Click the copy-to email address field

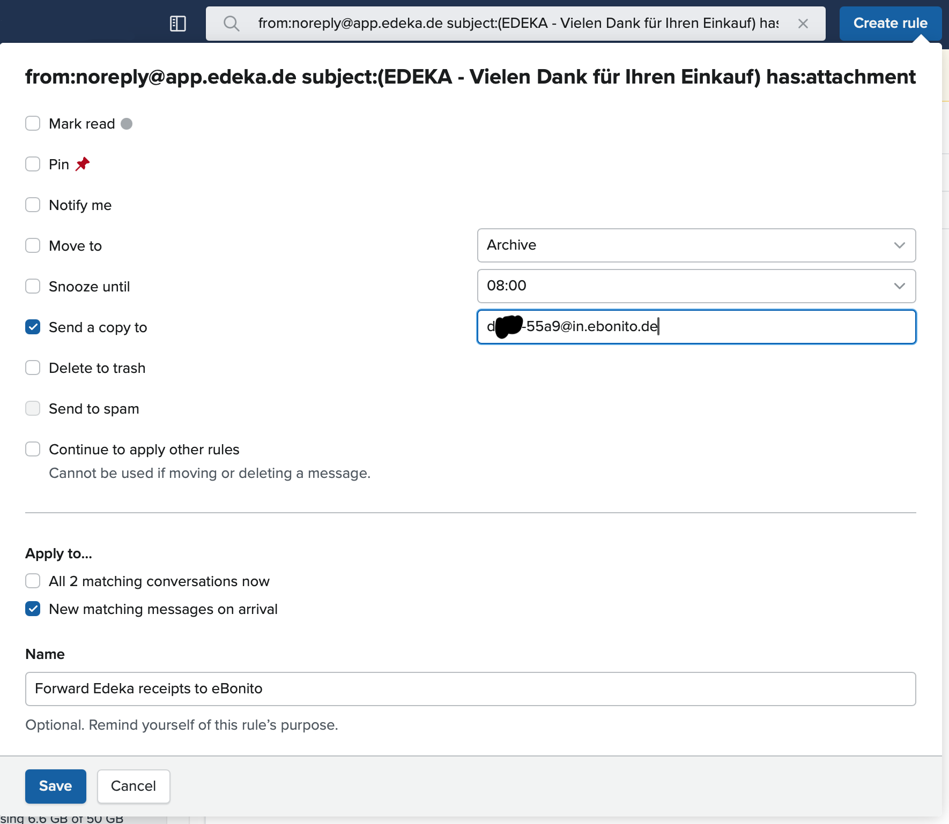point(696,327)
